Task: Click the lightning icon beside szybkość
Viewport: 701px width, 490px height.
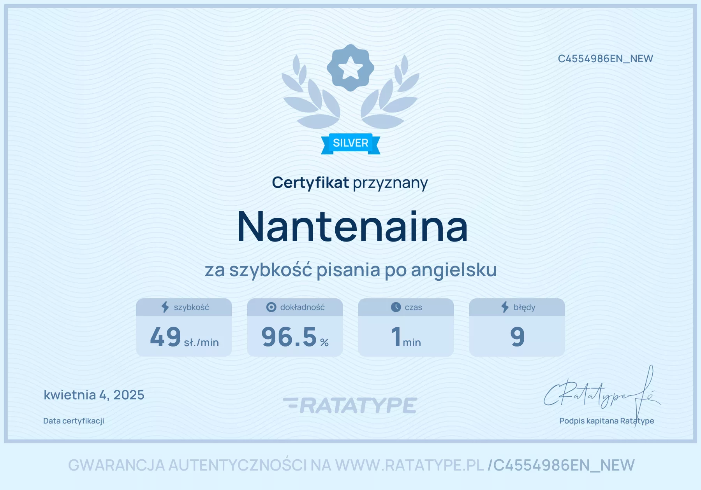Action: (165, 307)
